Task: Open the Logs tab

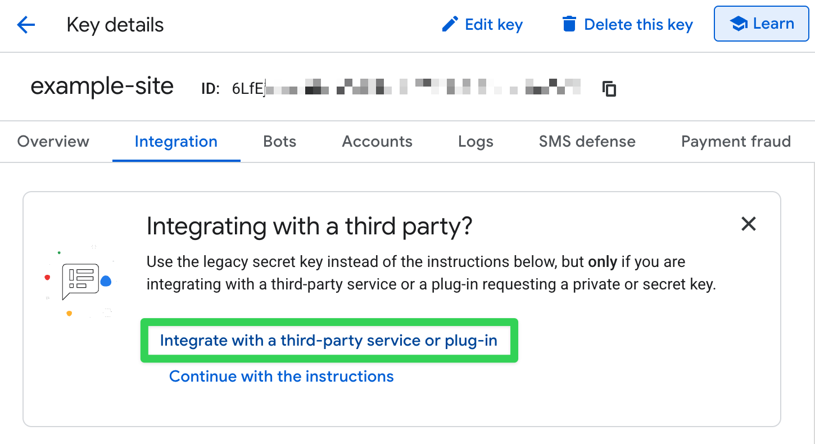Action: (475, 142)
